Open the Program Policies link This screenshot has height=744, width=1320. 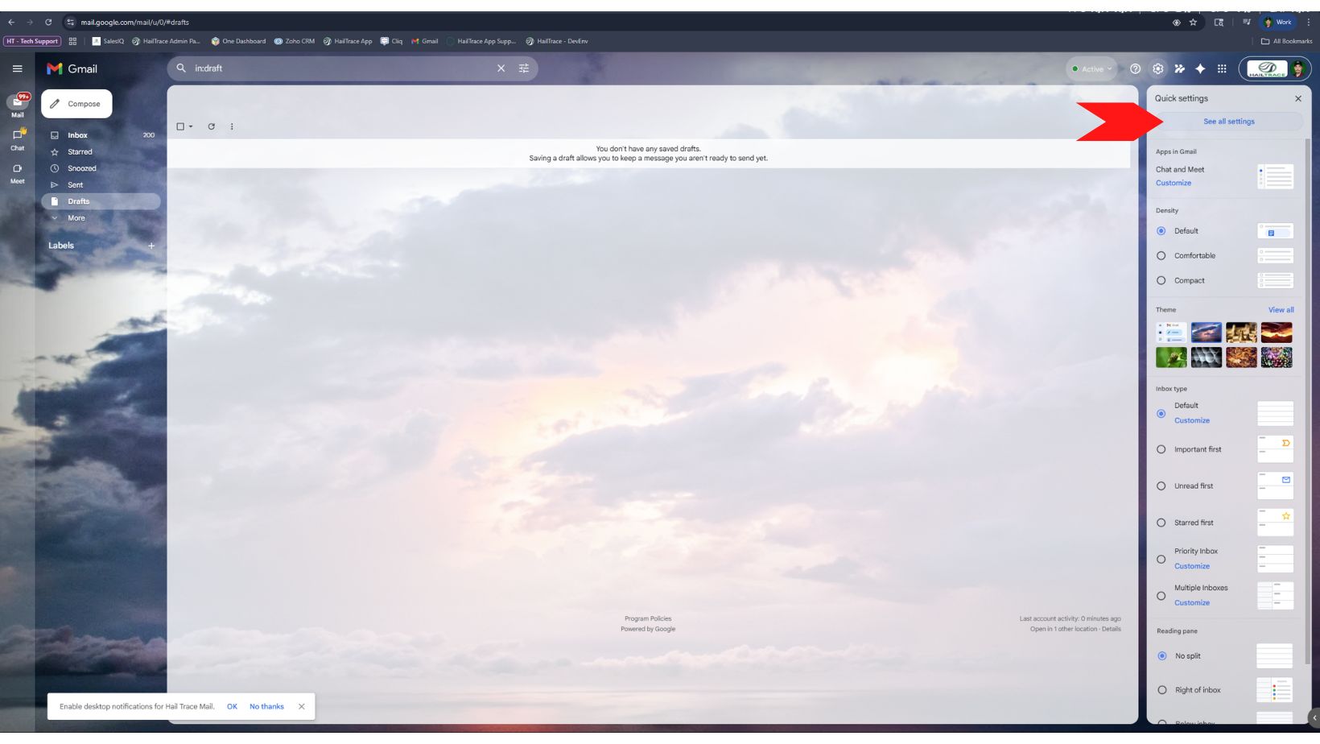[x=648, y=618]
